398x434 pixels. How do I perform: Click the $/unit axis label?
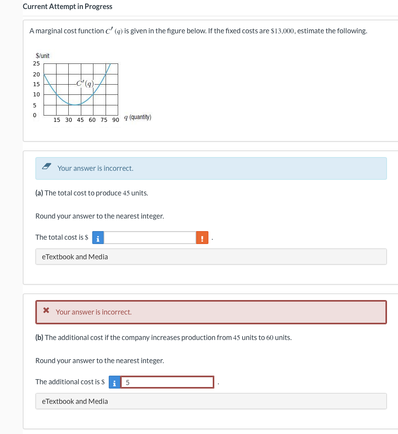(x=42, y=56)
